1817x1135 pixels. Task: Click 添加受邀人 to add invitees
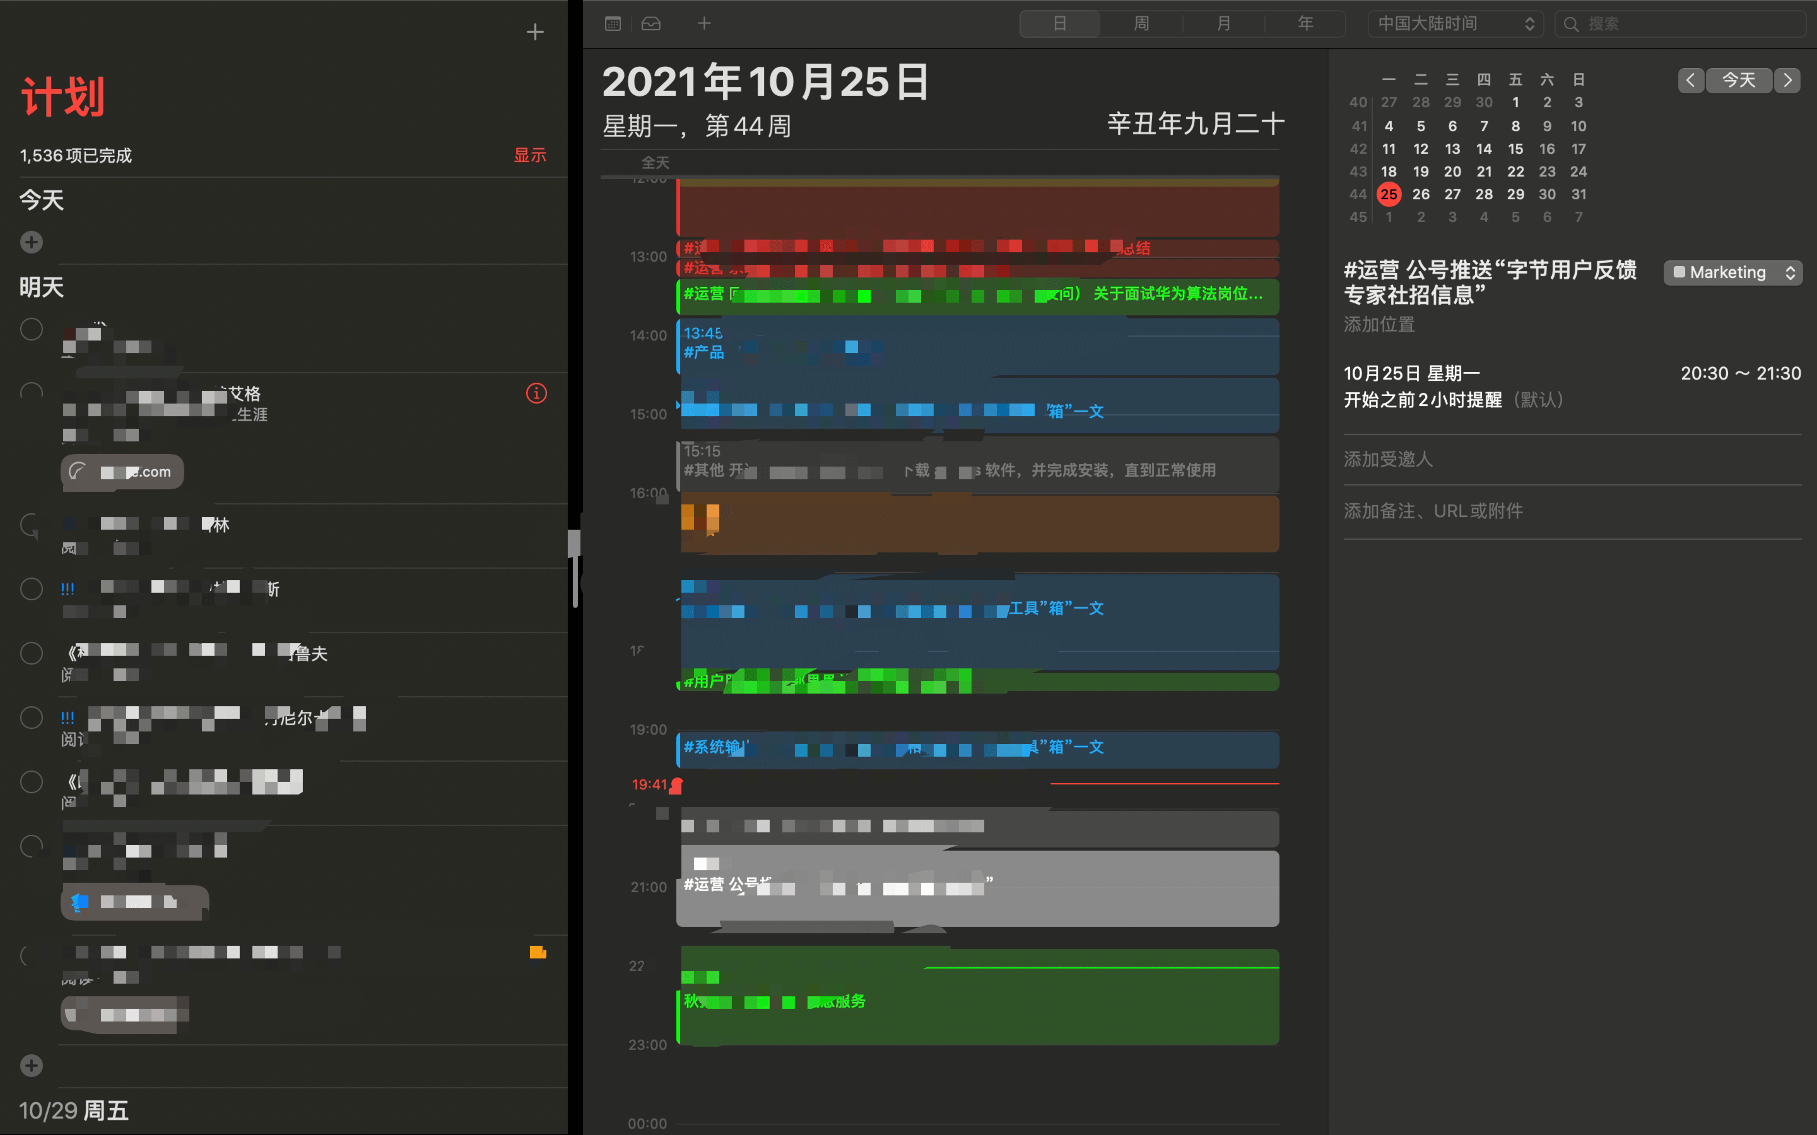[x=1387, y=458]
